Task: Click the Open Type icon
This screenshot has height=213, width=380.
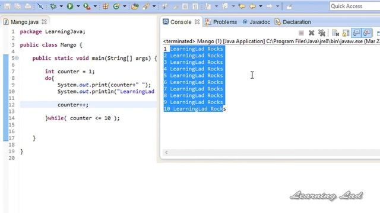Action: (135, 7)
